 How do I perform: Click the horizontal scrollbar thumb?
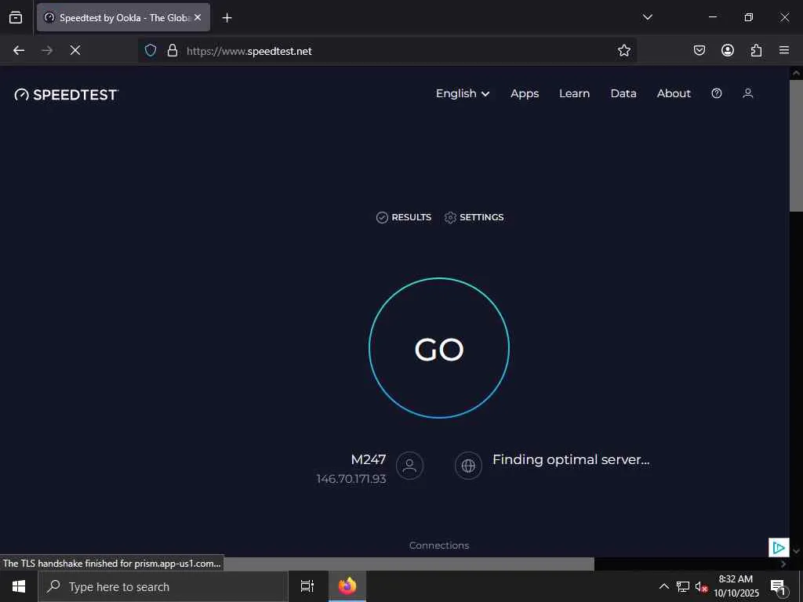point(409,564)
